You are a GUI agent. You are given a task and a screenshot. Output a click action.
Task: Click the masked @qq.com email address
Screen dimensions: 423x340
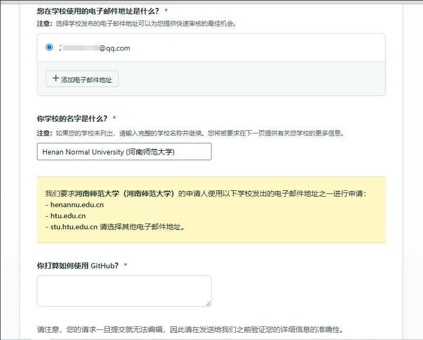(x=95, y=48)
